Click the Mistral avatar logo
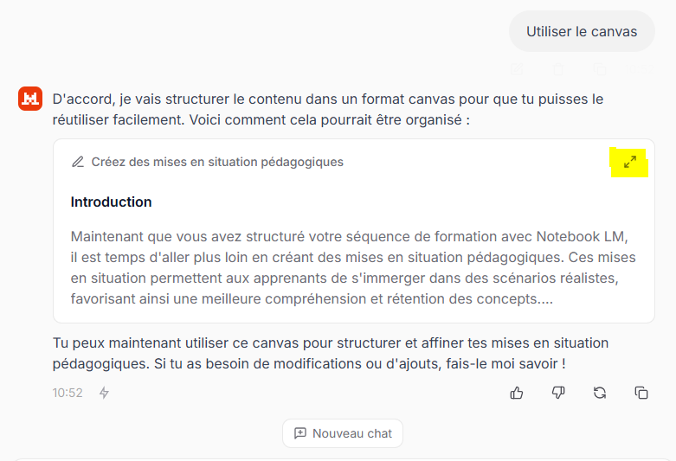 [x=30, y=99]
